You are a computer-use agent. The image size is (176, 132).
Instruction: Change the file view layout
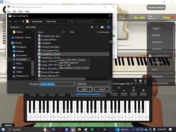[x=93, y=27]
